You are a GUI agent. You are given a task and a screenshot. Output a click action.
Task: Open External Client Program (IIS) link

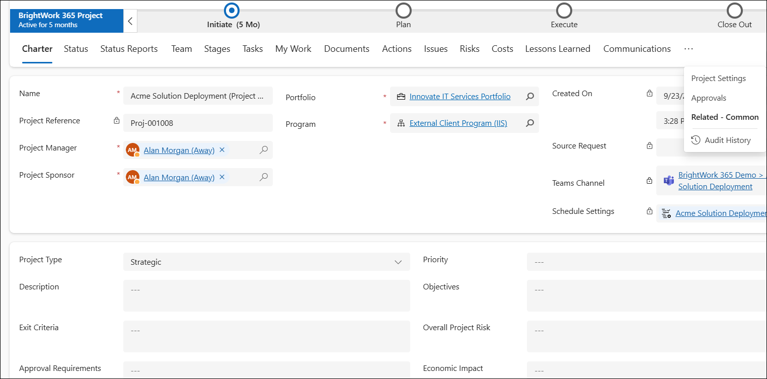[x=458, y=123]
